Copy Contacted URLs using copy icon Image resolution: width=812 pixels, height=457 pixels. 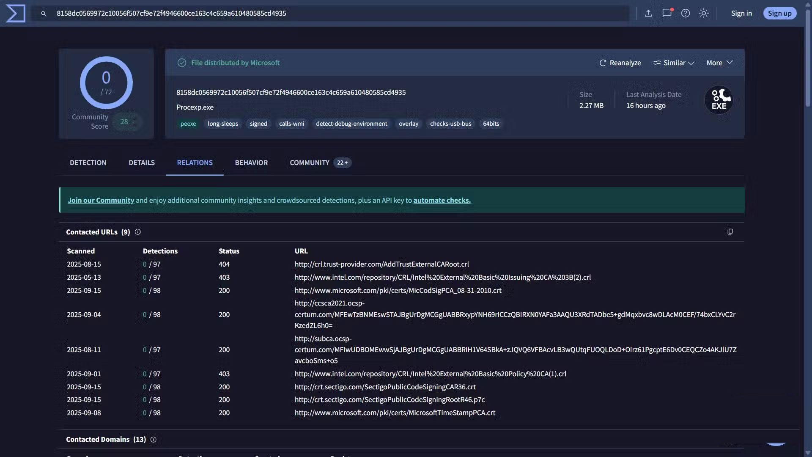(730, 232)
